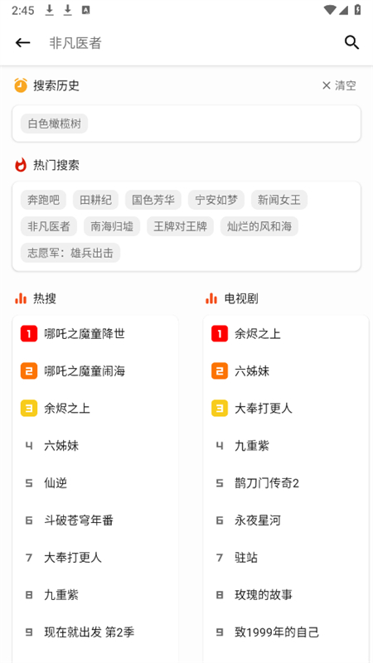This screenshot has height=663, width=373.
Task: Tap the red rank 1 badge for 余烬之上
Action: coord(220,334)
